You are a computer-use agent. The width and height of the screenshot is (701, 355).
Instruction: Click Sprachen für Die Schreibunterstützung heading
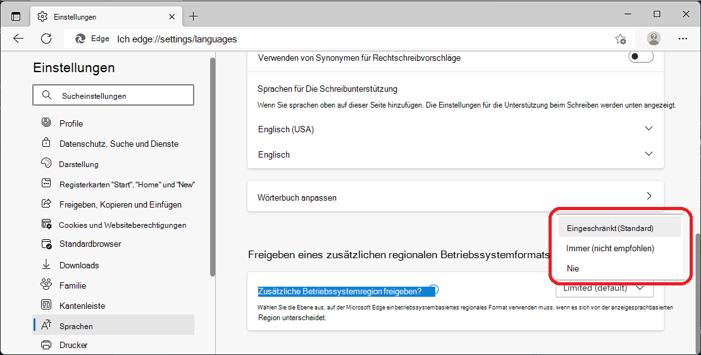tap(327, 89)
